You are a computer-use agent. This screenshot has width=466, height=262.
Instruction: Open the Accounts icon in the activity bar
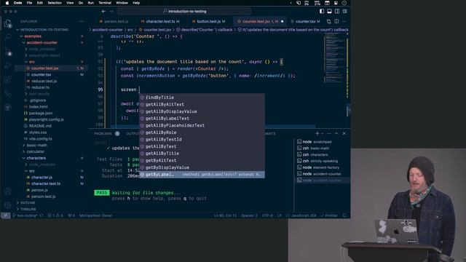coord(8,191)
